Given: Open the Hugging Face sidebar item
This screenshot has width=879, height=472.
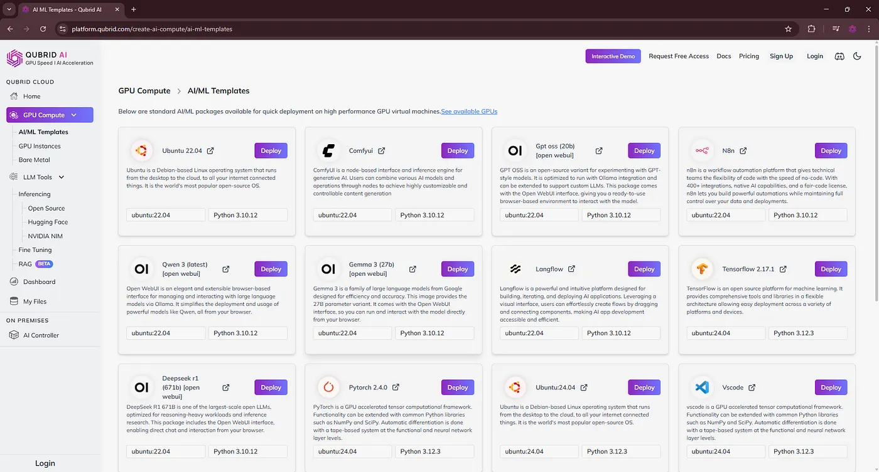Looking at the screenshot, I should (x=48, y=222).
